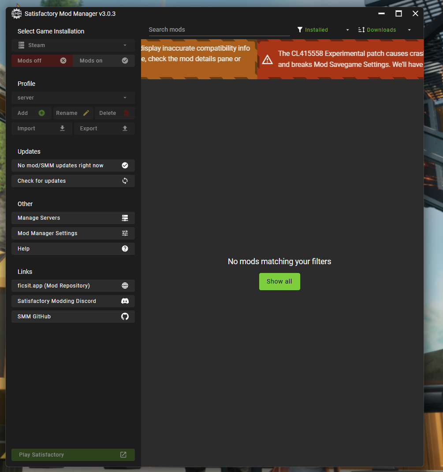Open ficsit.app Mod Repository link
Screen dimensions: 443x472
(x=73, y=285)
